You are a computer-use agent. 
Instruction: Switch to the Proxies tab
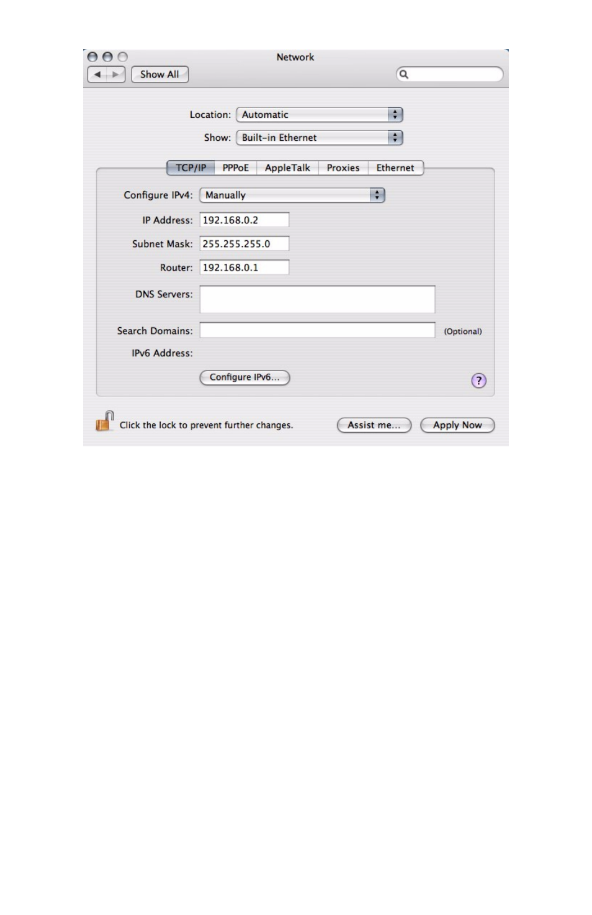[343, 168]
